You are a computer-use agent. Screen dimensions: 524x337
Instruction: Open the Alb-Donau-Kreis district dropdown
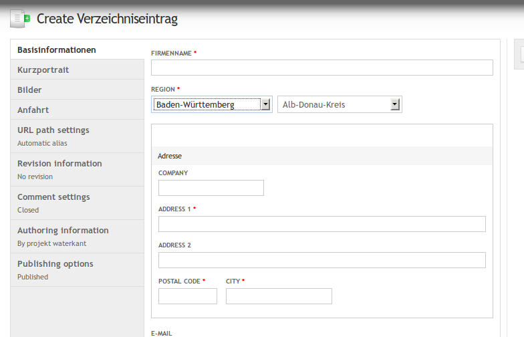340,104
